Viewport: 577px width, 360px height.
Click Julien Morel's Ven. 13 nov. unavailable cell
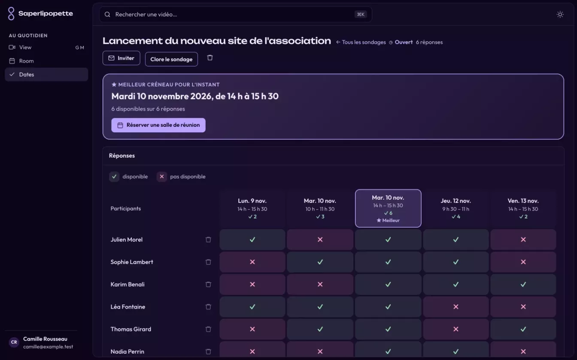(523, 240)
